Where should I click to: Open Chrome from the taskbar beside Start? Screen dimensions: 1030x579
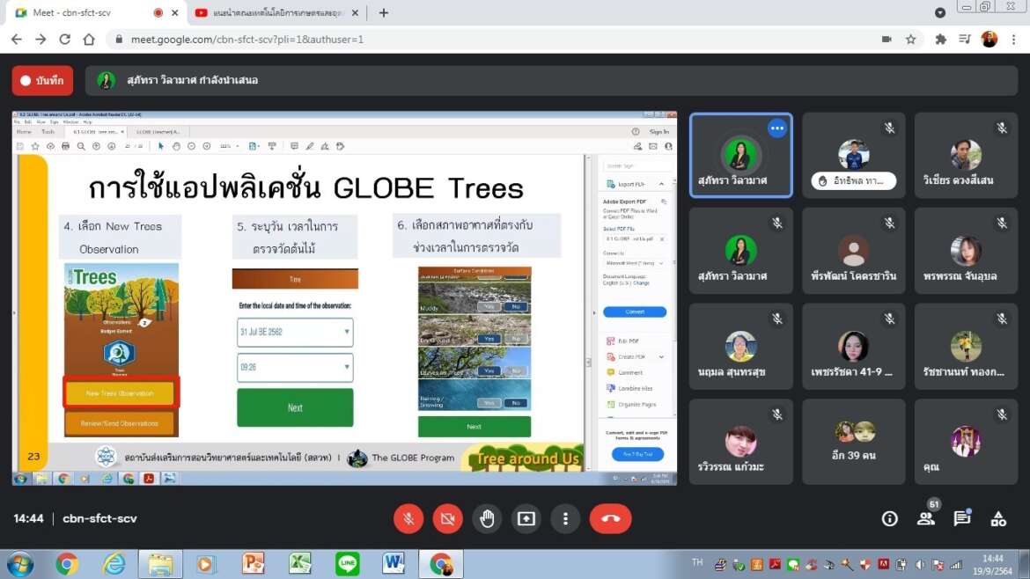pyautogui.click(x=66, y=565)
